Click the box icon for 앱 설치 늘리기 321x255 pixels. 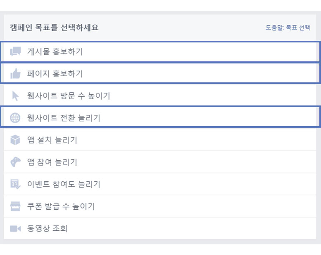(15, 140)
